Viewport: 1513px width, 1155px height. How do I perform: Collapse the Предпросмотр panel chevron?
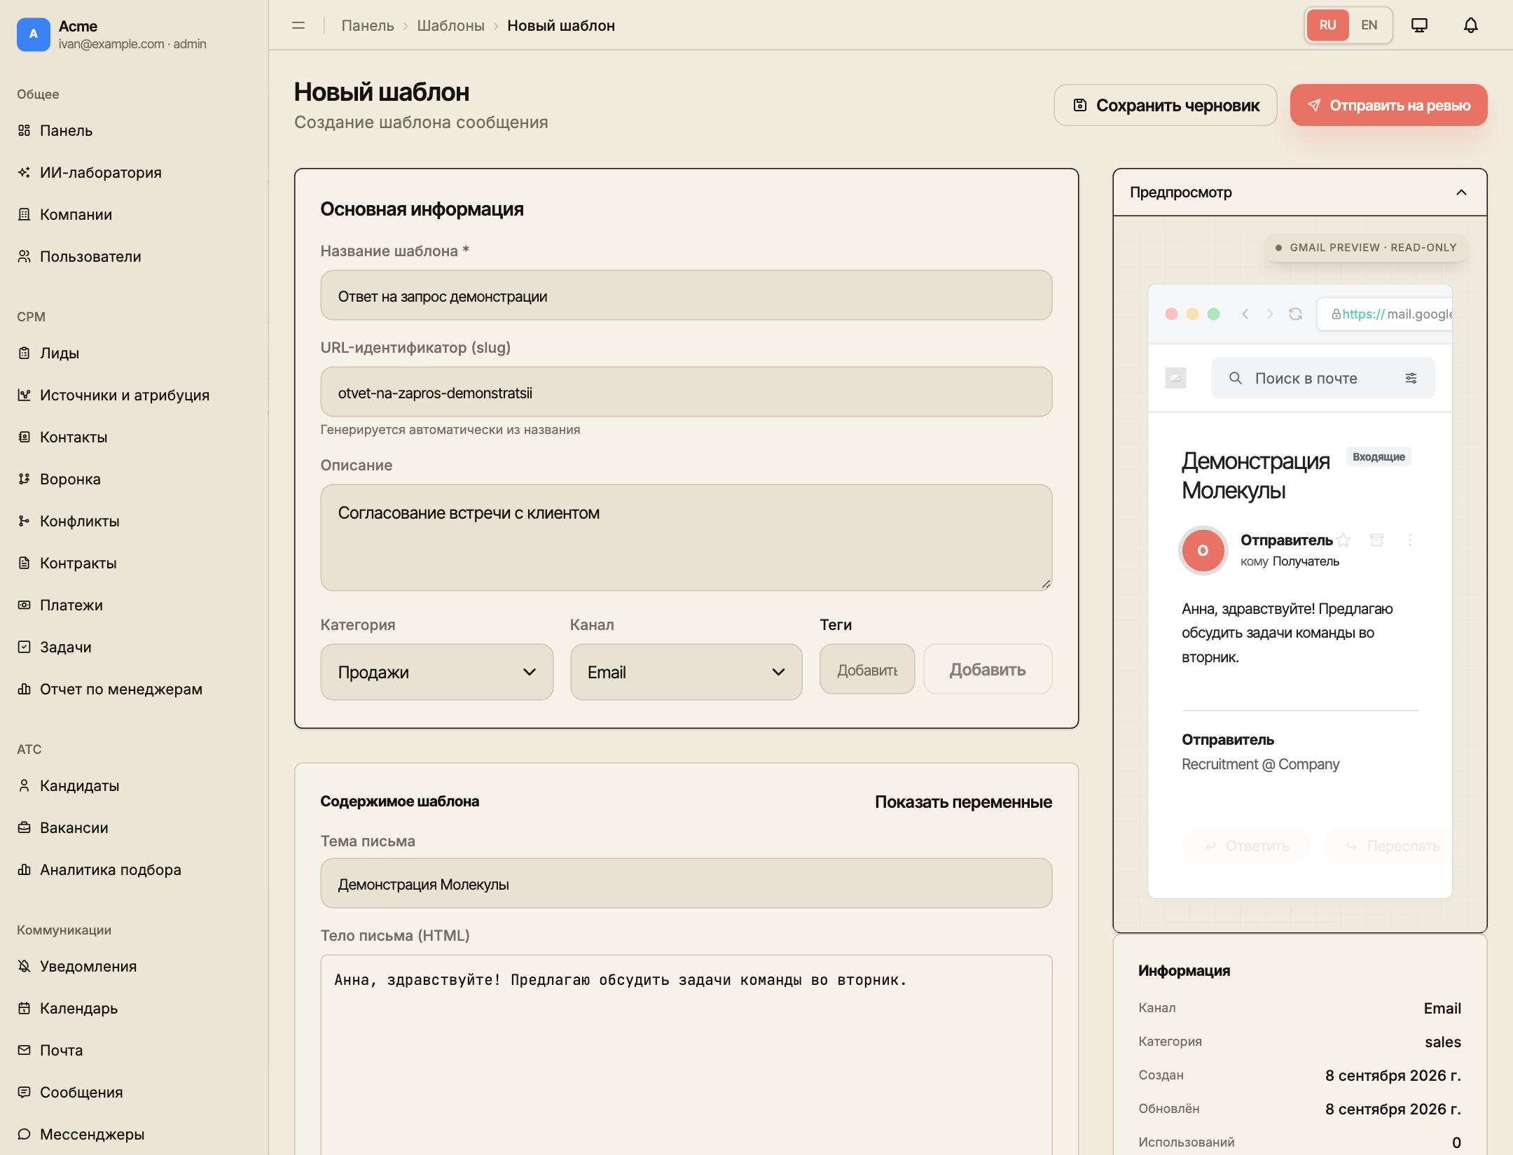click(1461, 192)
